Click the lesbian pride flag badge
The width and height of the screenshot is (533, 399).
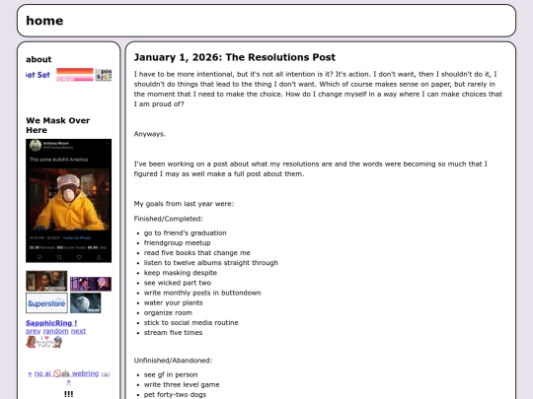(x=74, y=75)
